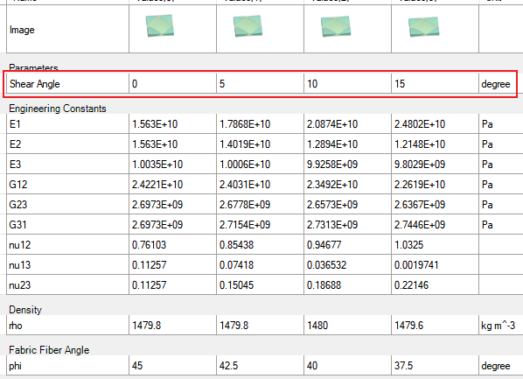Click the Shear Angle row label
523x379 pixels.
pyautogui.click(x=35, y=84)
